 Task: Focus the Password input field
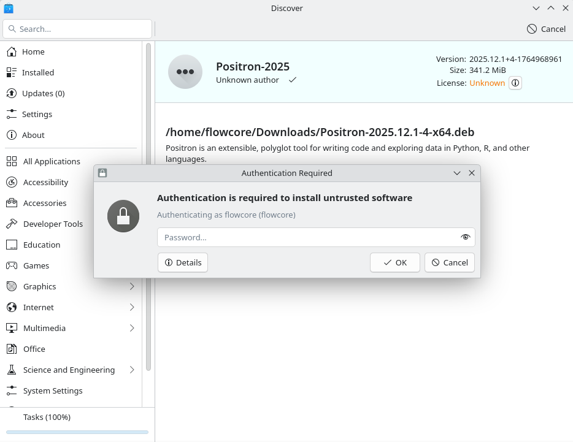307,237
